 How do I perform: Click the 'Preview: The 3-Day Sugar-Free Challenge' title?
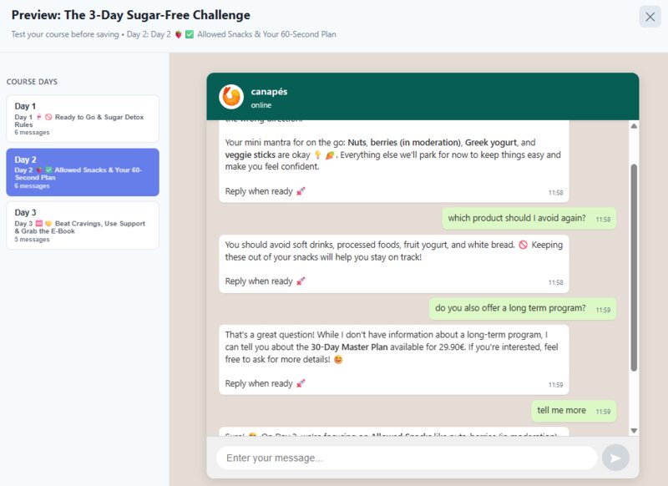click(129, 14)
